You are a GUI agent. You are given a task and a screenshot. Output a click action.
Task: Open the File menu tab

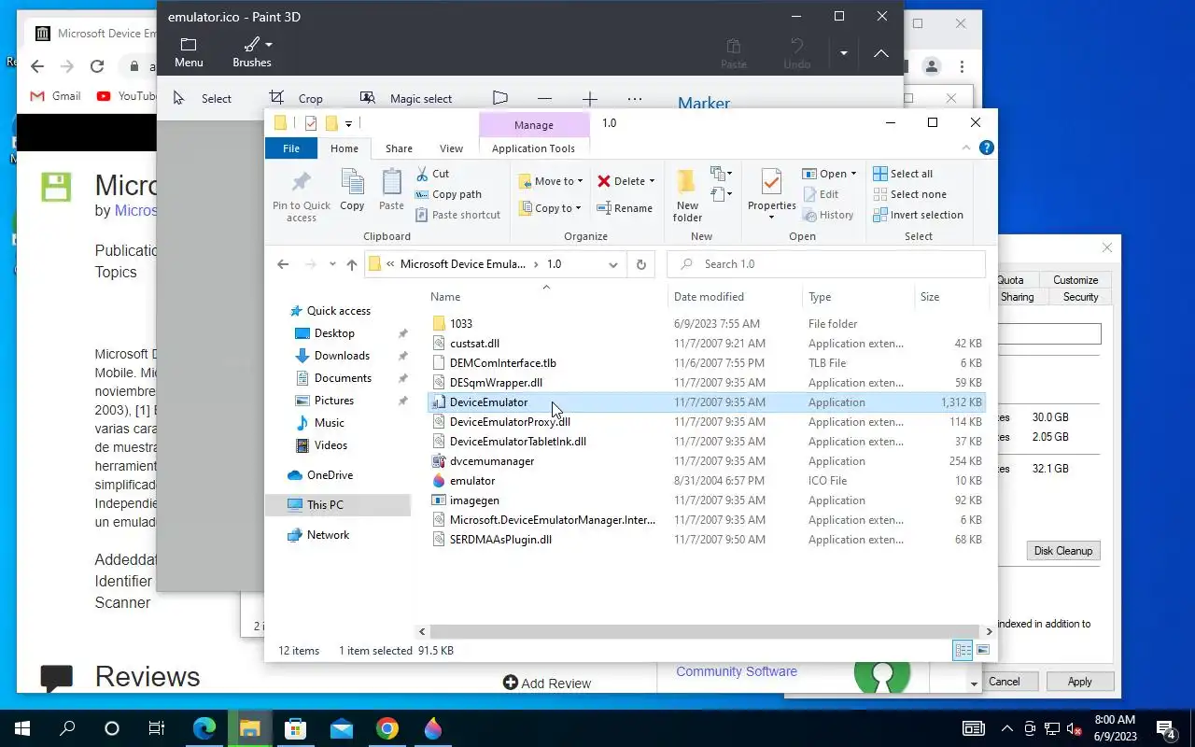(291, 148)
